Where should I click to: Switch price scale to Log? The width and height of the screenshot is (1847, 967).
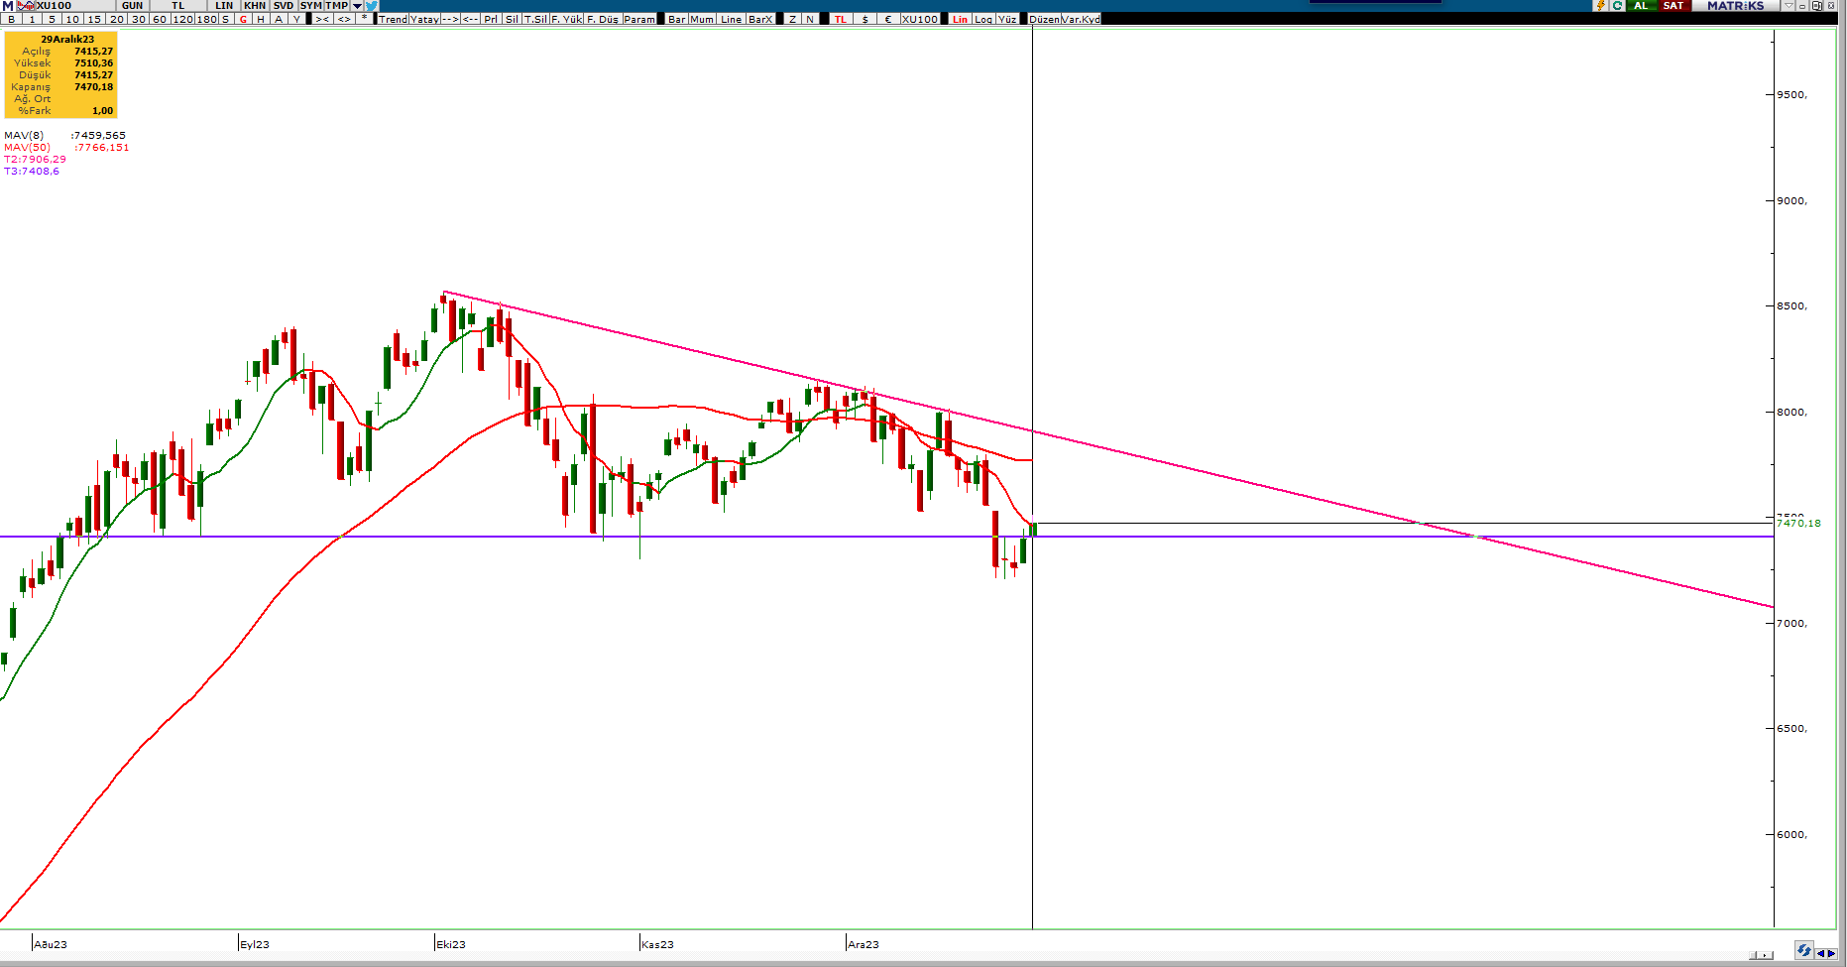coord(982,19)
